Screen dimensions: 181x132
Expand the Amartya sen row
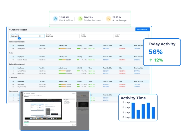point(13,48)
